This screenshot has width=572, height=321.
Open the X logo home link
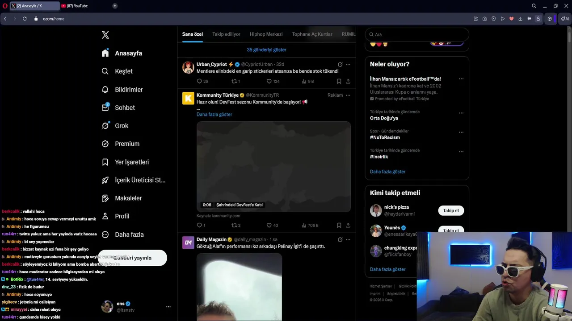coord(105,35)
